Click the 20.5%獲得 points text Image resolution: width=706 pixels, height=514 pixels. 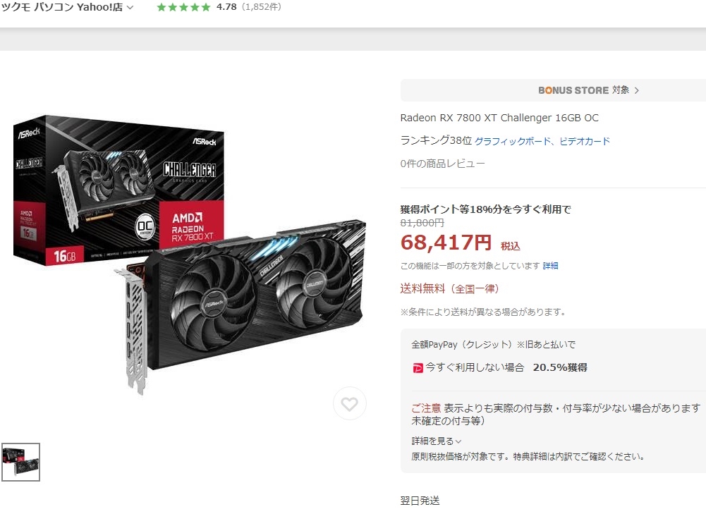click(x=560, y=367)
